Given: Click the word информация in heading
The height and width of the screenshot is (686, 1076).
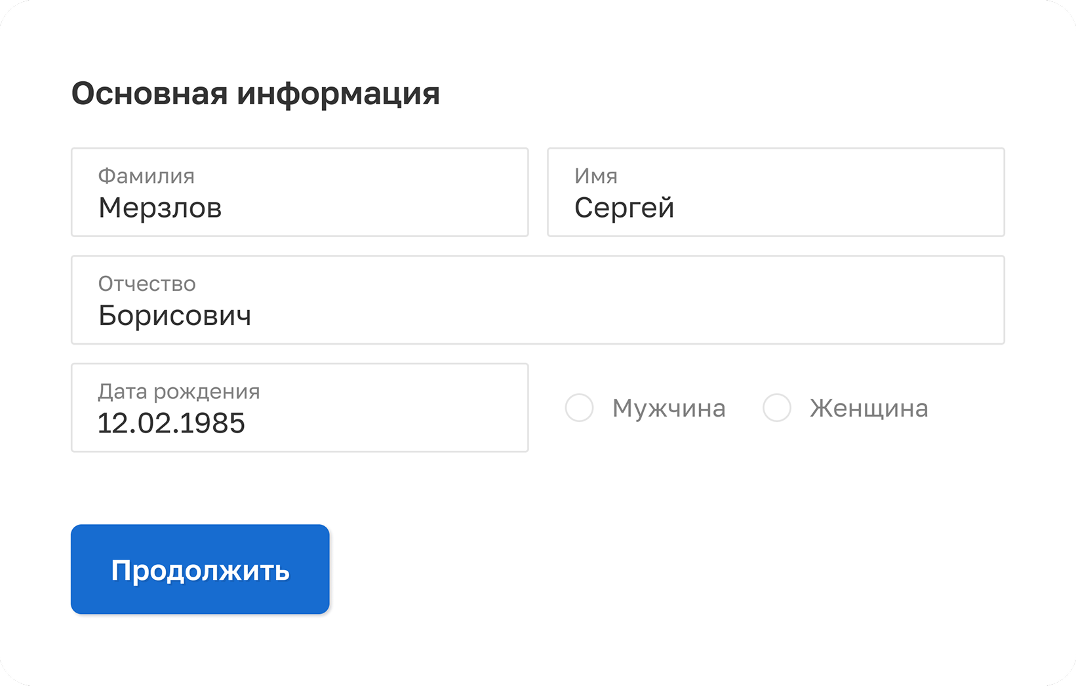Looking at the screenshot, I should pyautogui.click(x=338, y=94).
